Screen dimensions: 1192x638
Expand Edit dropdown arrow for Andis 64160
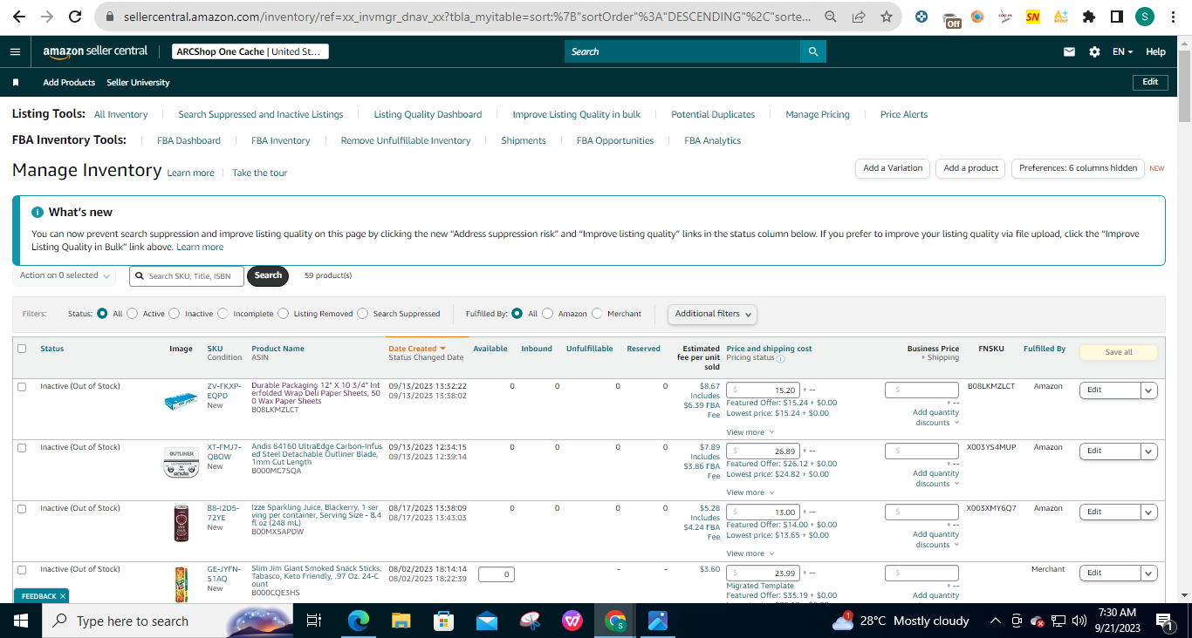tap(1149, 451)
